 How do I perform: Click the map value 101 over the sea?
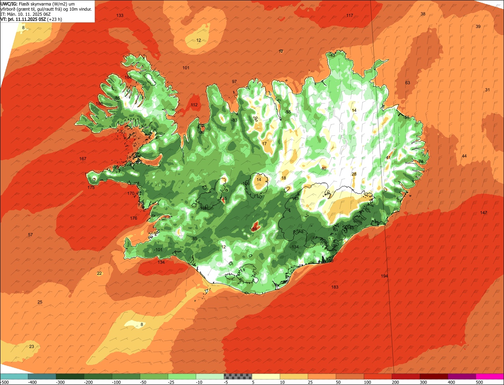coord(186,68)
